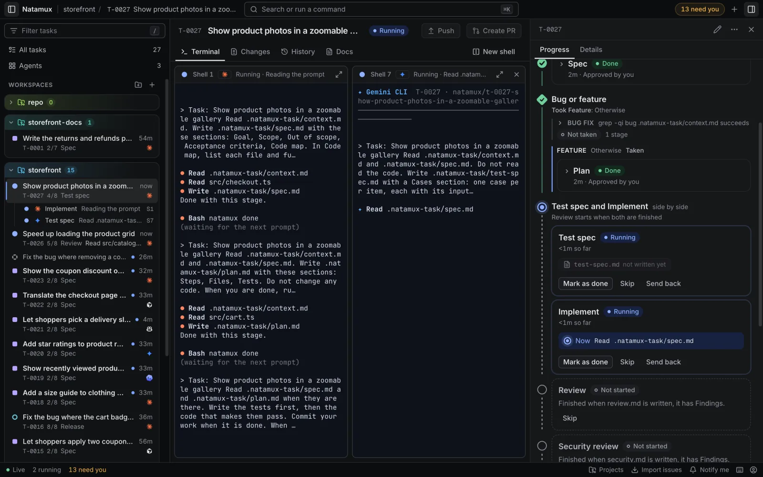Open Projects in the status bar
The image size is (763, 477).
point(606,470)
